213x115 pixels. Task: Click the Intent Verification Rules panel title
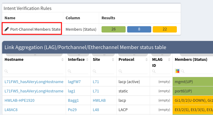click(x=28, y=8)
